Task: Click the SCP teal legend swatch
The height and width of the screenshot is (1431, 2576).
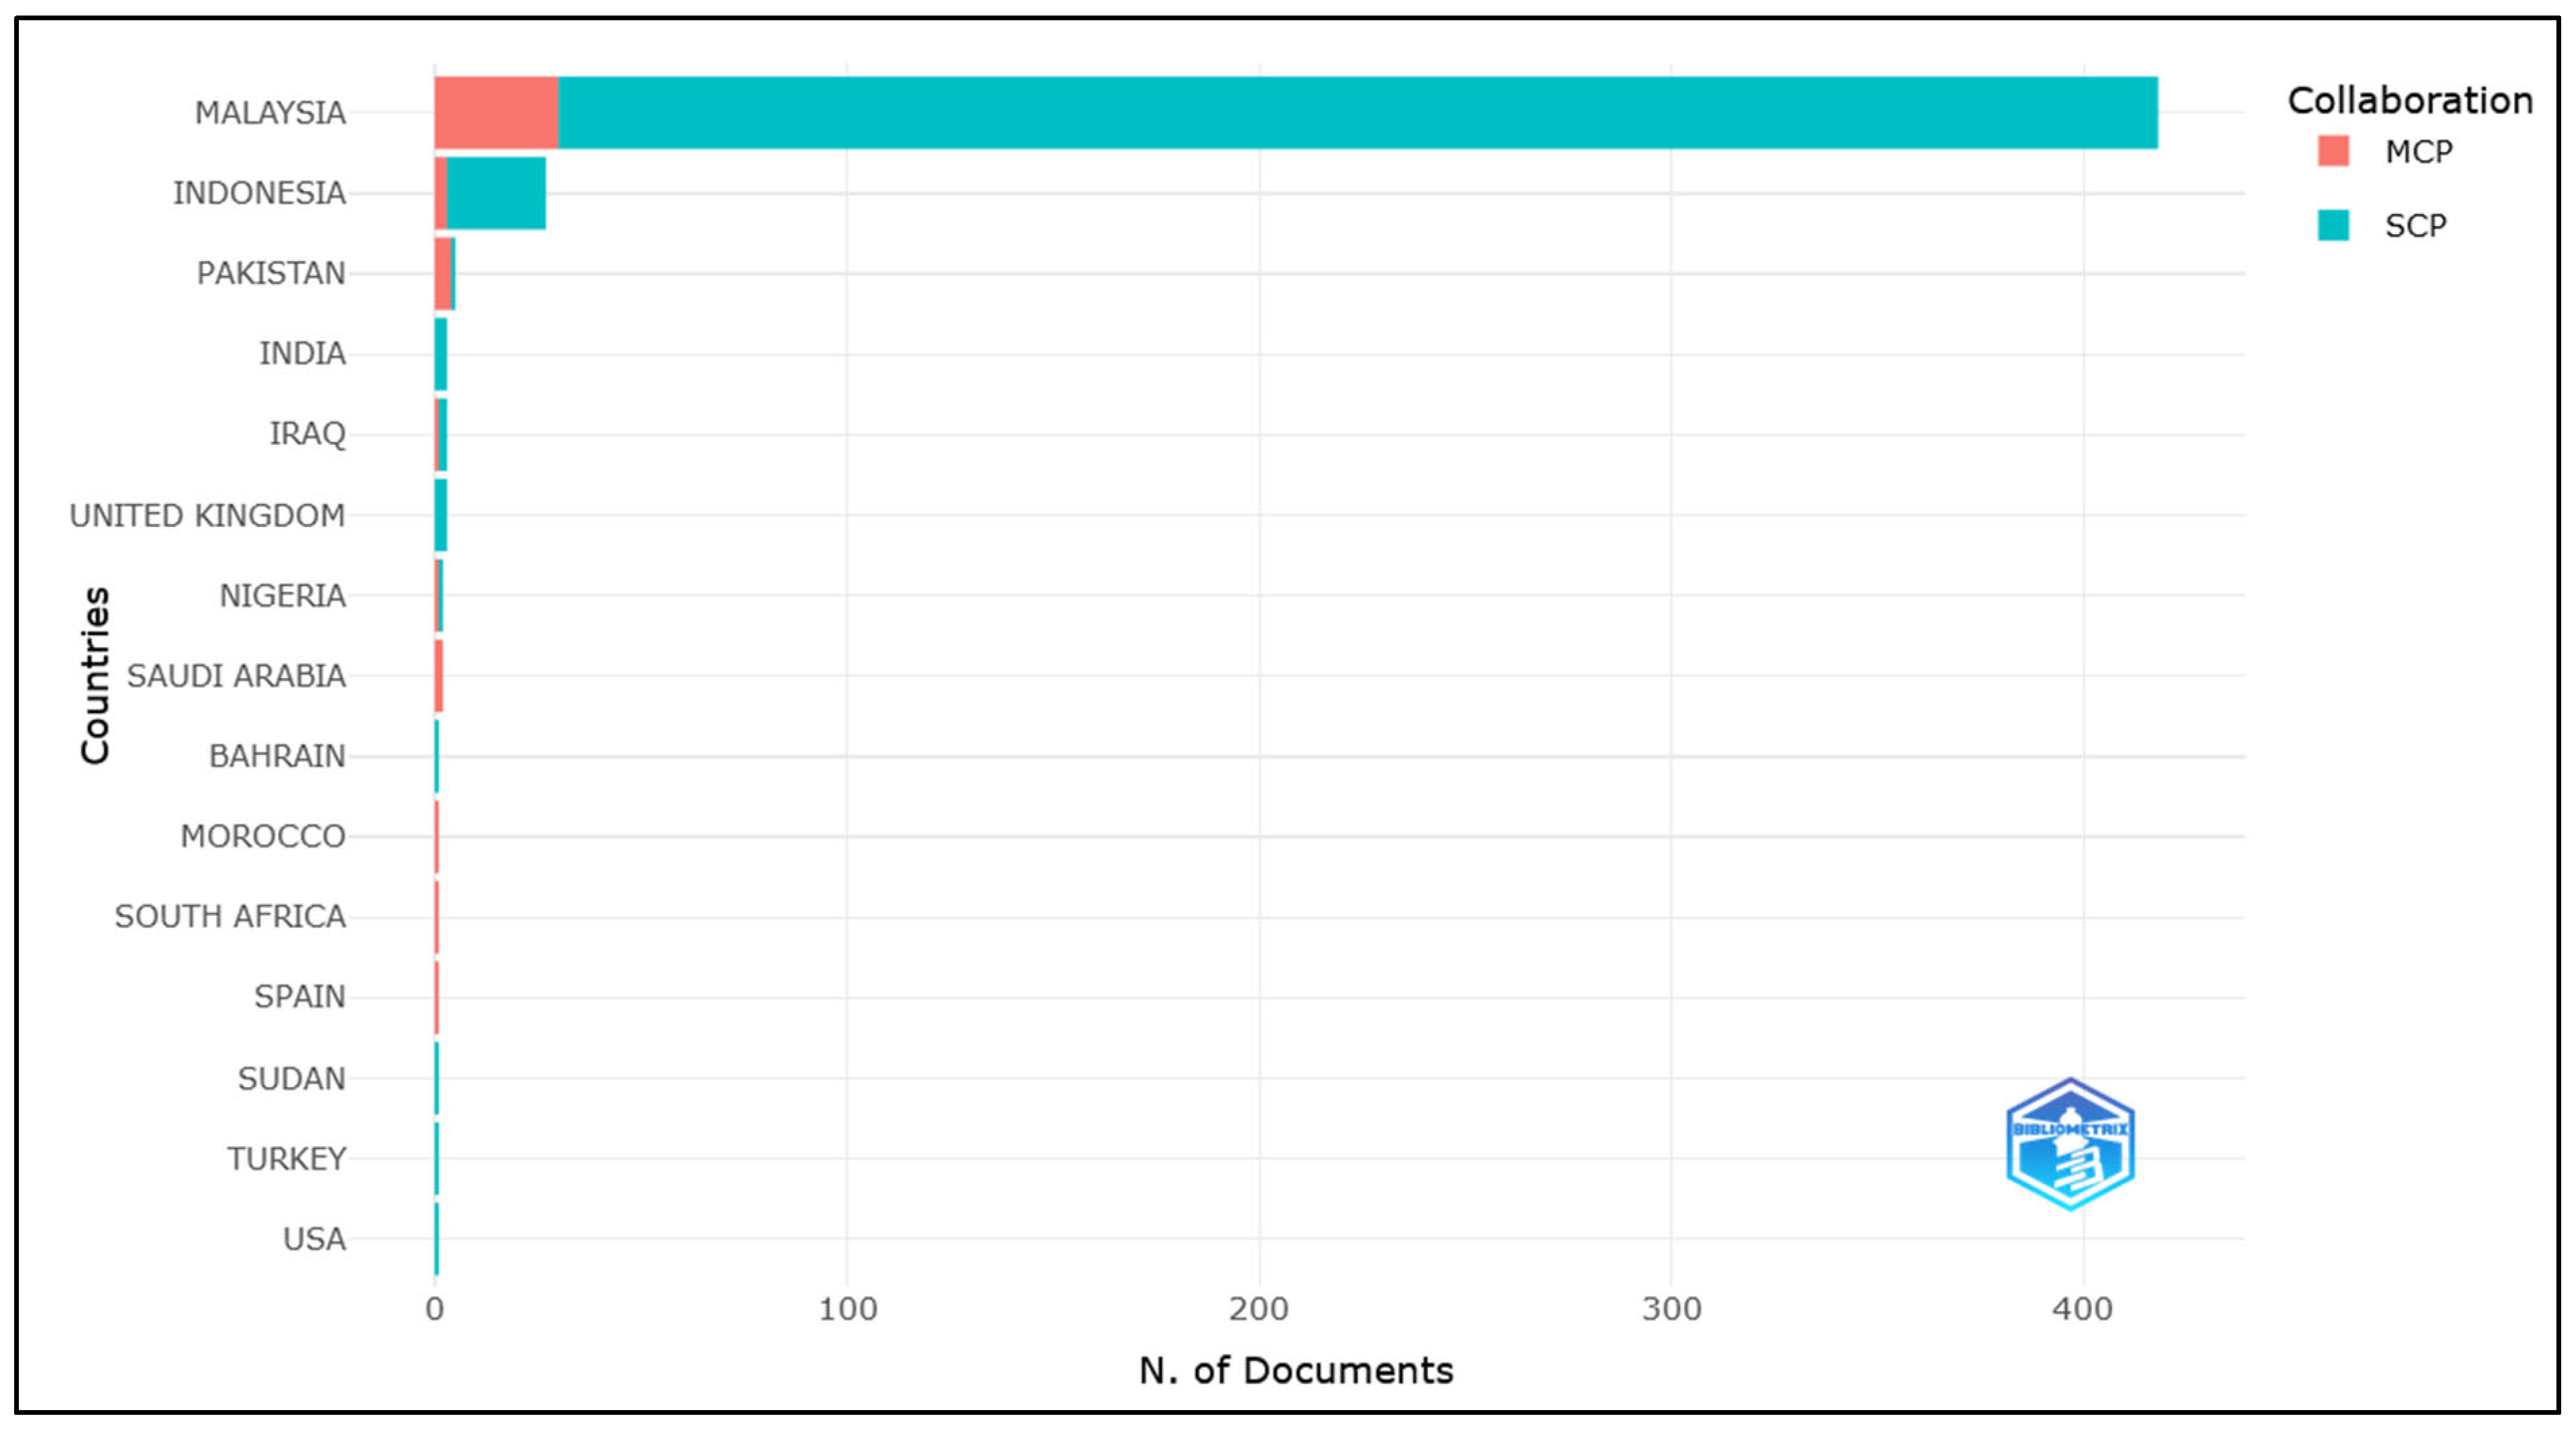Action: pyautogui.click(x=2332, y=225)
